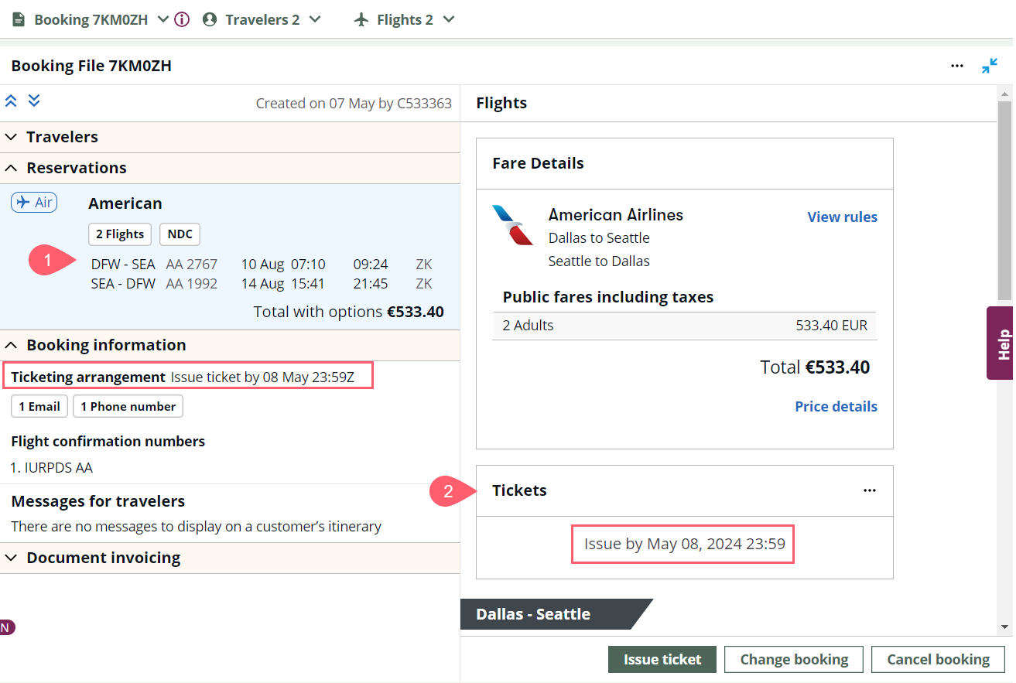Click the American reservation title
This screenshot has width=1016, height=683.
pos(125,203)
